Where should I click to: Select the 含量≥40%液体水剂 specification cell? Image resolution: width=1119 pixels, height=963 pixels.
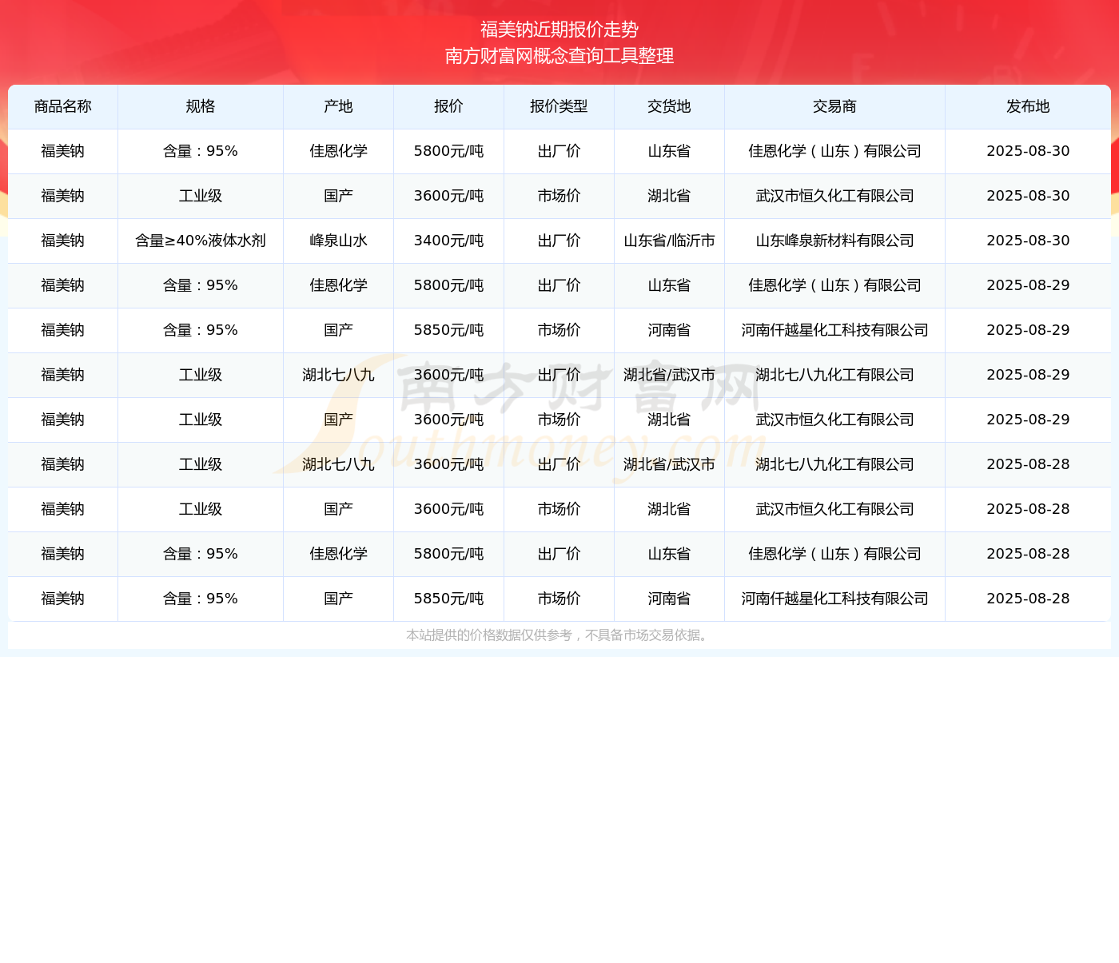tap(201, 241)
